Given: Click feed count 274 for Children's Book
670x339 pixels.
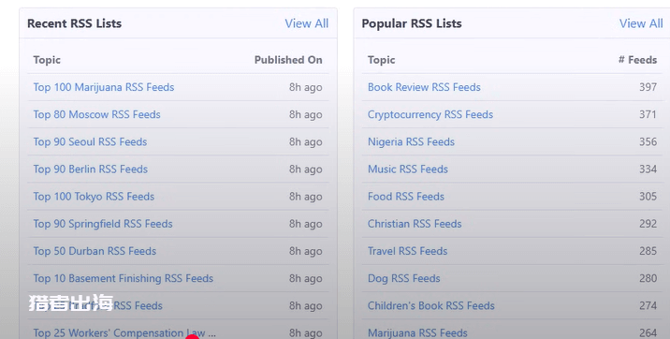Looking at the screenshot, I should [648, 306].
